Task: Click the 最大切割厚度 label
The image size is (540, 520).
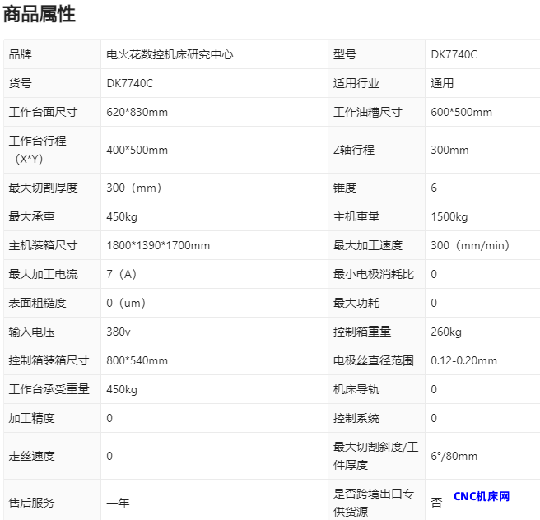Action: [43, 188]
